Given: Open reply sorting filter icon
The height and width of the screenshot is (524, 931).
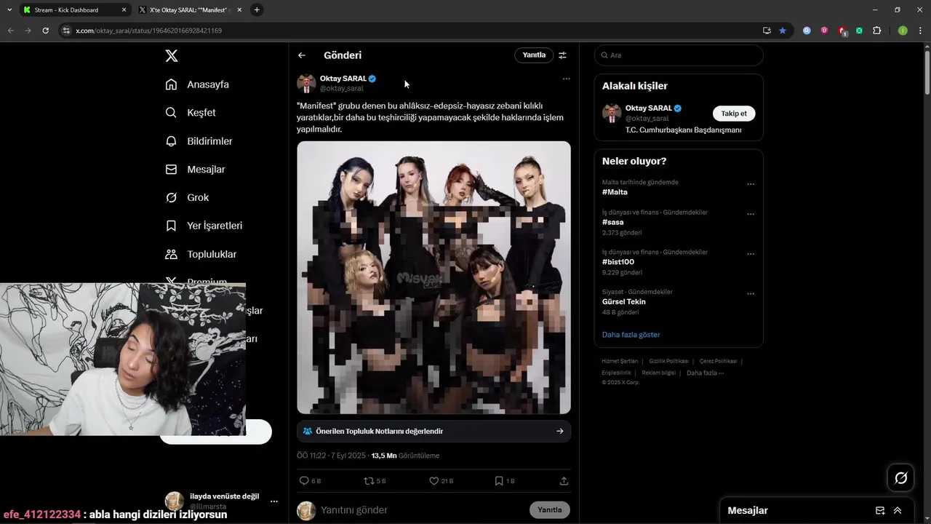Looking at the screenshot, I should point(562,55).
